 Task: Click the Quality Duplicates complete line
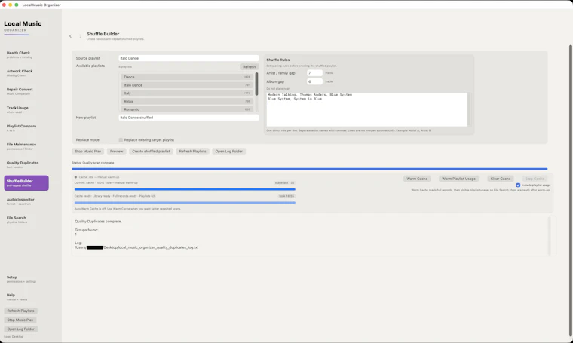(98, 222)
